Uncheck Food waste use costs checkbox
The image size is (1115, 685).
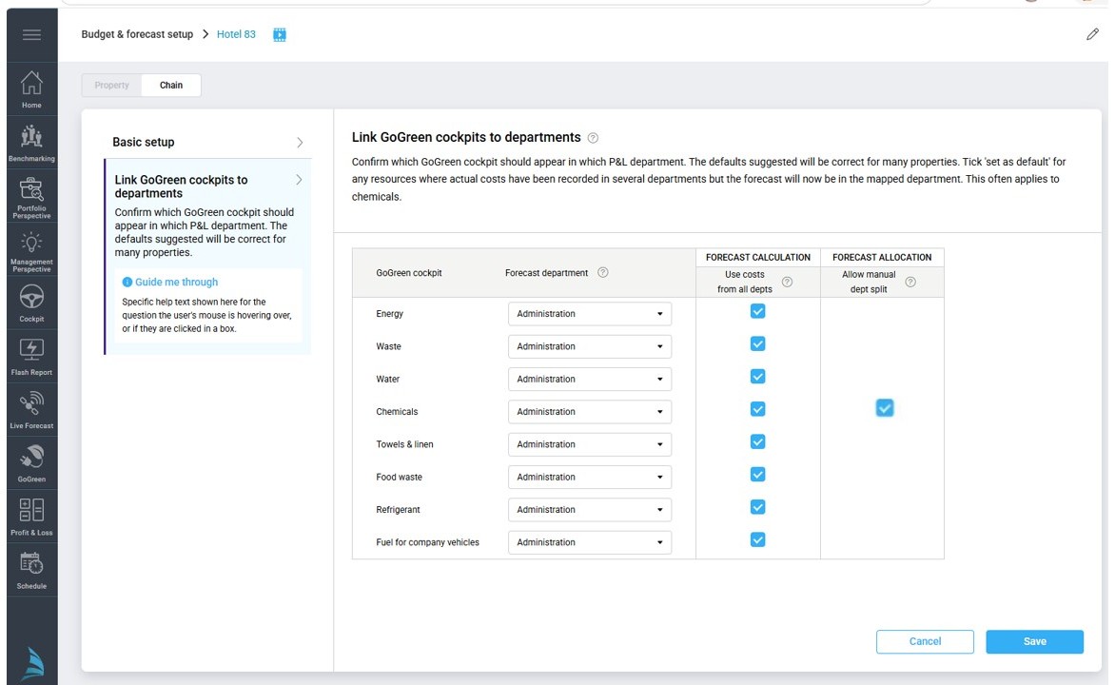[757, 475]
